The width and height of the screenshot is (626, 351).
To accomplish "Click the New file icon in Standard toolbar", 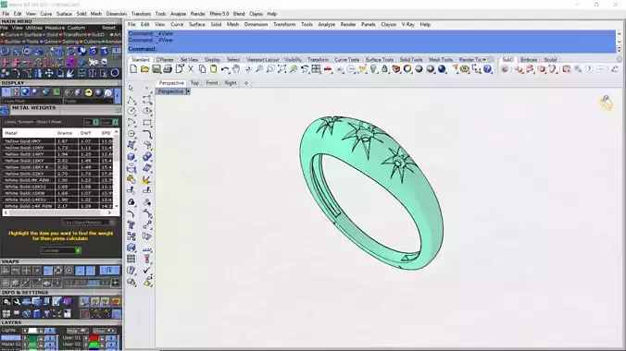I will [x=133, y=69].
